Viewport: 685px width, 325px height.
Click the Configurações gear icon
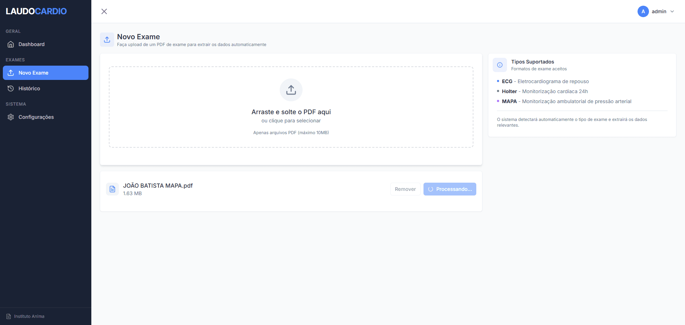pyautogui.click(x=11, y=117)
